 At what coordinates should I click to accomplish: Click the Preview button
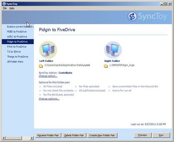coord(143,135)
